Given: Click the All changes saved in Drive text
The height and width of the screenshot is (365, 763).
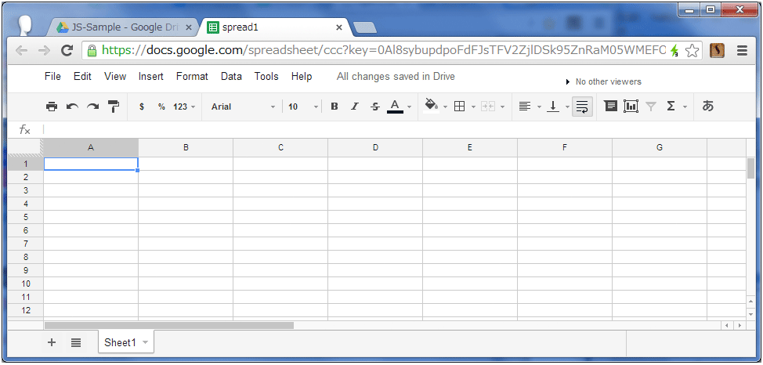Looking at the screenshot, I should pyautogui.click(x=396, y=77).
